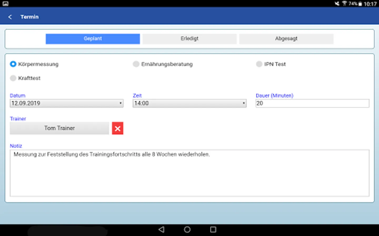Click into the Notiz text area
This screenshot has width=379, height=236.
(189, 173)
